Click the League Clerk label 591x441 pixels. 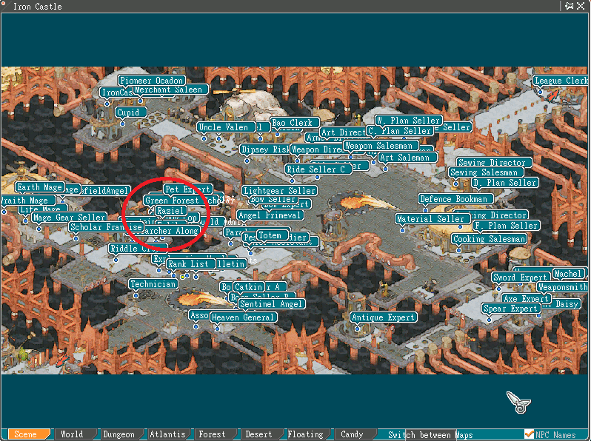click(x=561, y=81)
